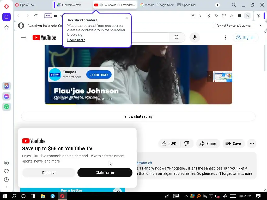The image size is (267, 200).
Task: Dismiss the default browser prompt bar
Action: 260,26
